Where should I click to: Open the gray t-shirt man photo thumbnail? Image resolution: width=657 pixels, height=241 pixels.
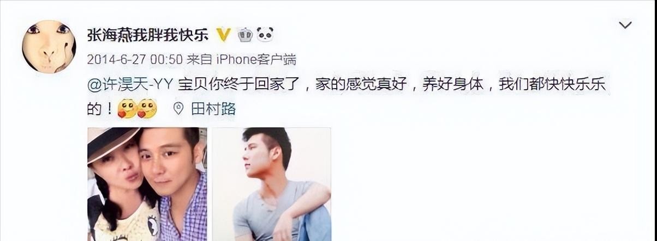click(x=271, y=184)
